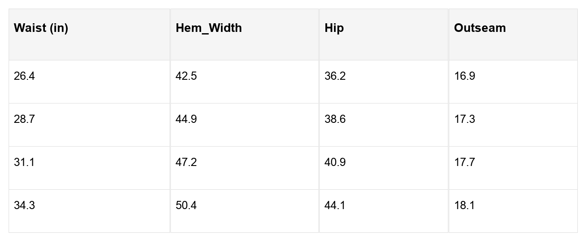This screenshot has width=586, height=241.
Task: Click the Waist (in) column header
Action: pyautogui.click(x=41, y=28)
